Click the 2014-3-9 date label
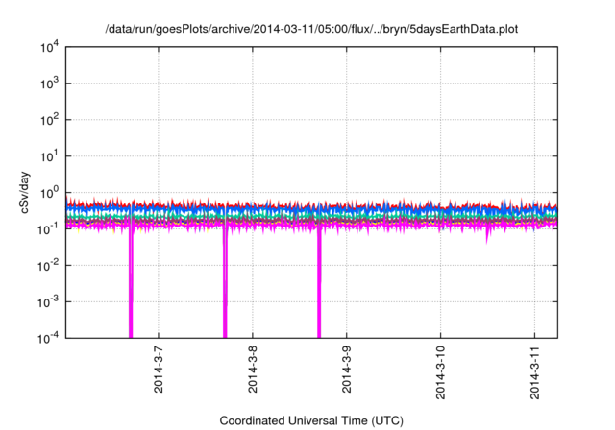Screen dimensions: 615x430 346,370
